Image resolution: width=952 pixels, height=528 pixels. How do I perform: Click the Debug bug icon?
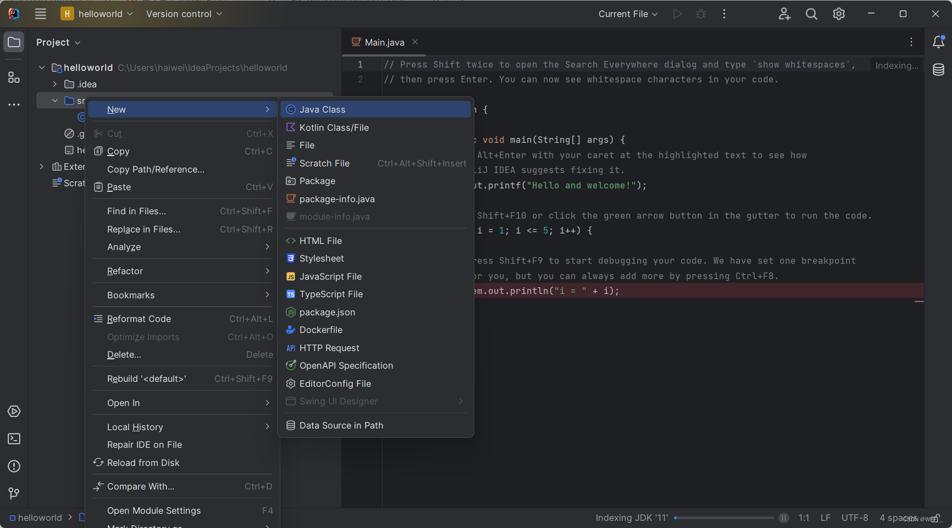701,14
